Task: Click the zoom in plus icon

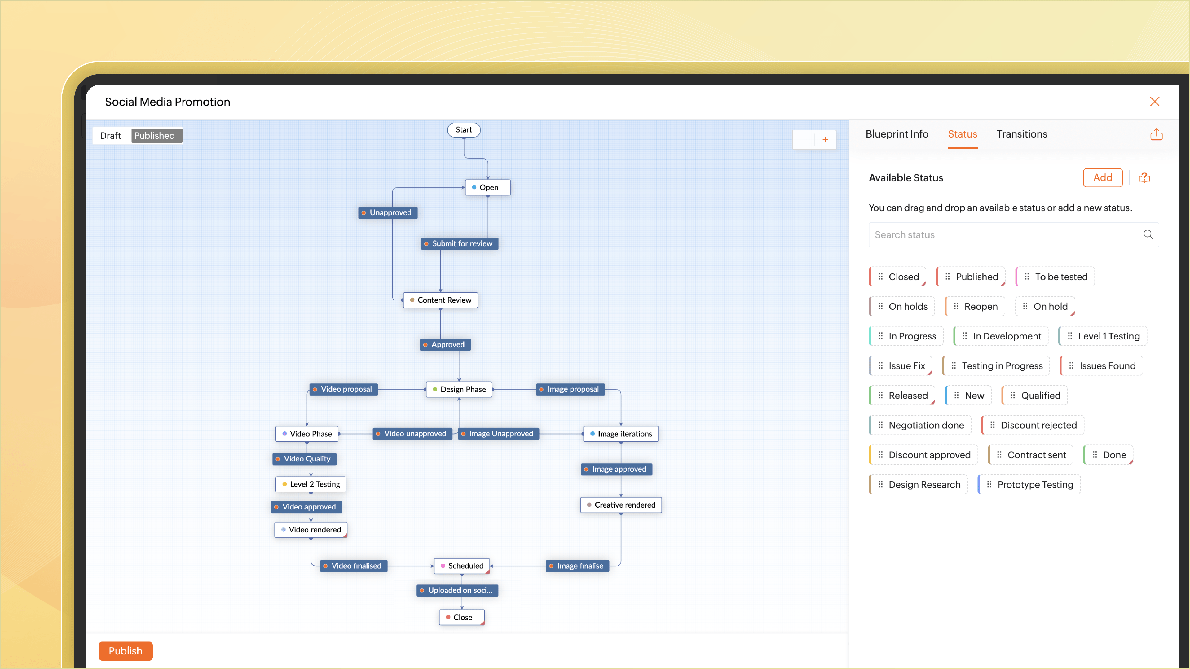Action: tap(825, 139)
